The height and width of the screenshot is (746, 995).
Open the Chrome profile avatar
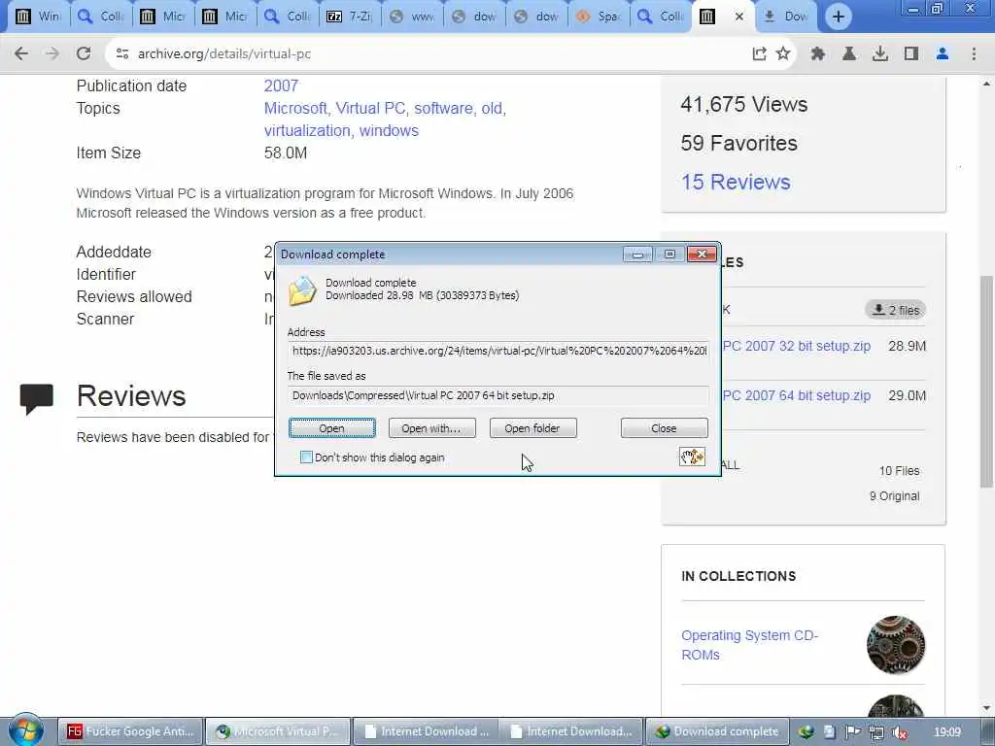(x=943, y=54)
